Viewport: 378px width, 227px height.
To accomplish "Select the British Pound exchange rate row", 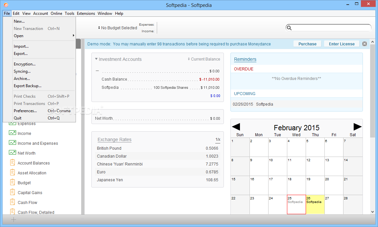I will [158, 148].
